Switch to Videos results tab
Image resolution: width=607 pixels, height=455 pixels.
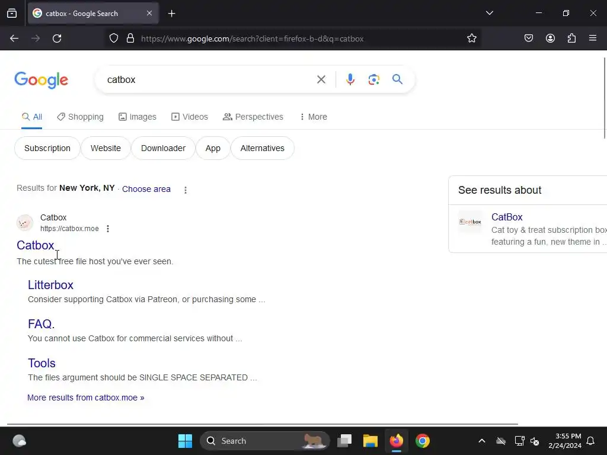[x=190, y=117]
